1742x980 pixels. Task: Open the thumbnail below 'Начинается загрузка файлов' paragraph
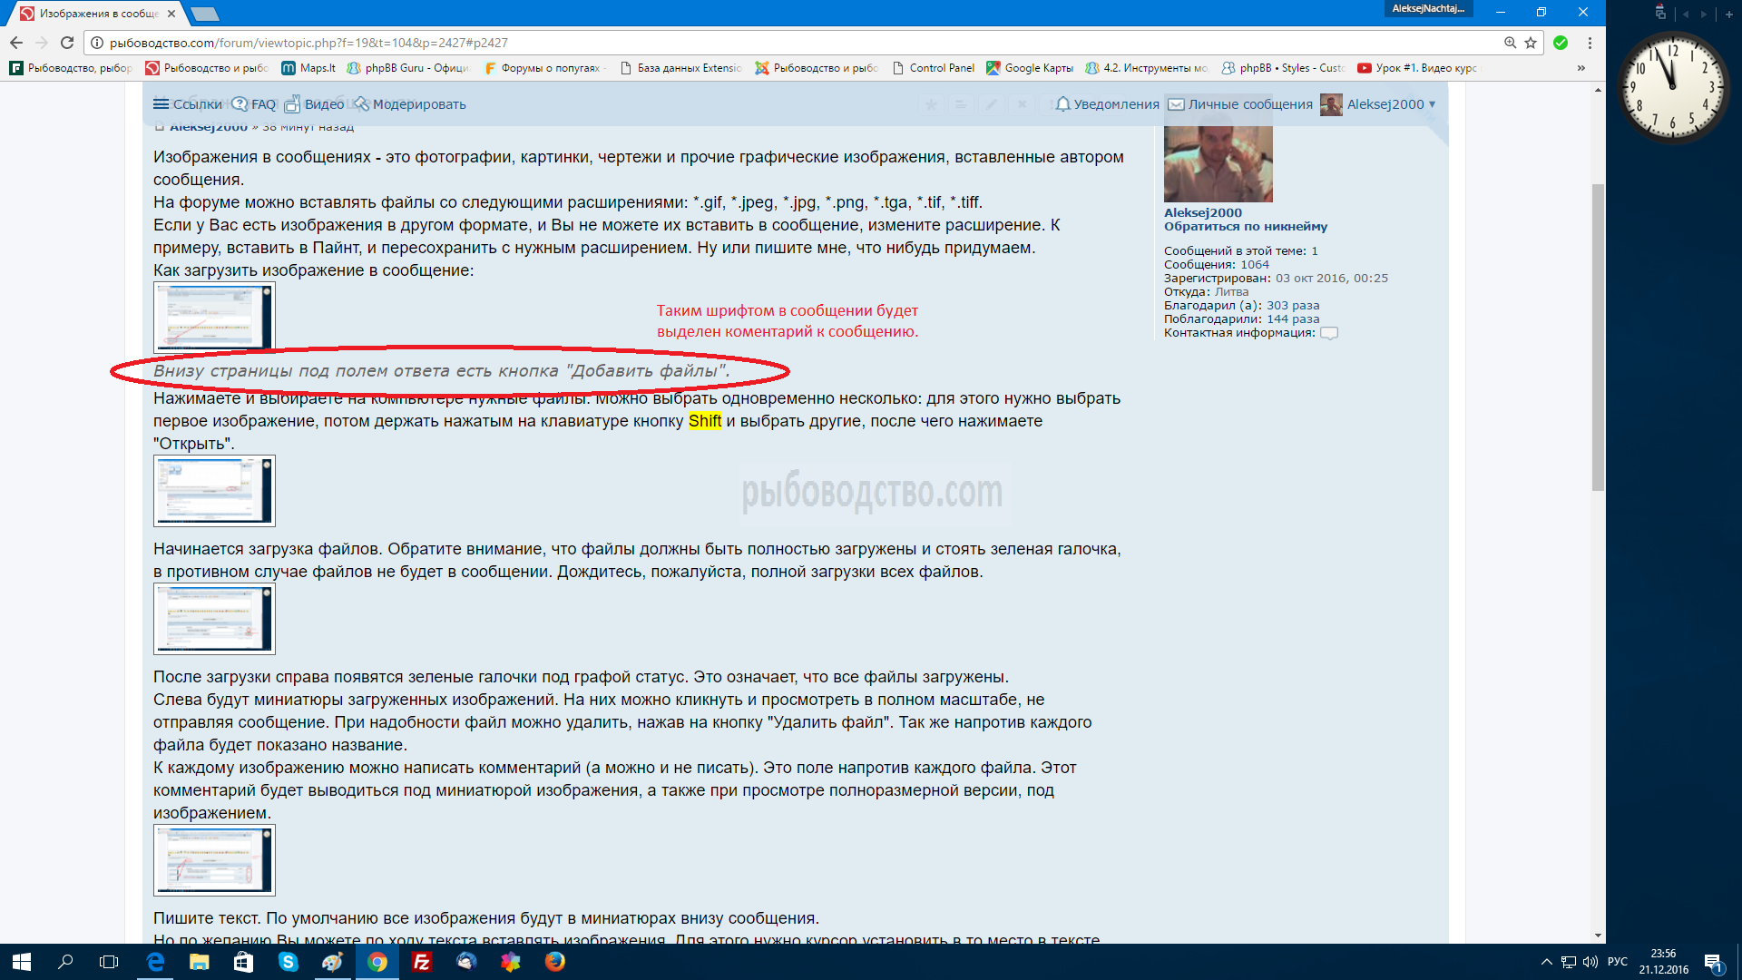(x=214, y=619)
